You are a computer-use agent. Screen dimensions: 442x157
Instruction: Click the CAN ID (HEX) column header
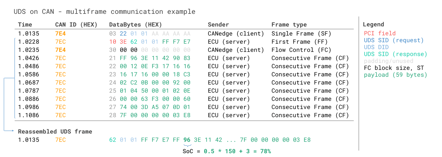76,24
